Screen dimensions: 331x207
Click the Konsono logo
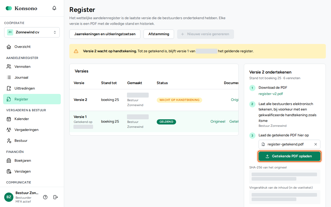coord(21,8)
